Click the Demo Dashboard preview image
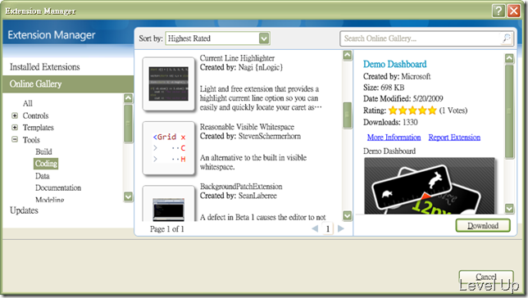 coord(430,186)
